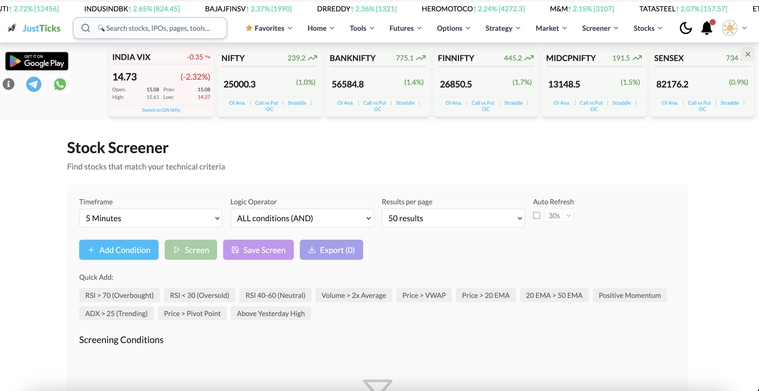This screenshot has width=759, height=391.
Task: Open the Futures menu
Action: 405,28
